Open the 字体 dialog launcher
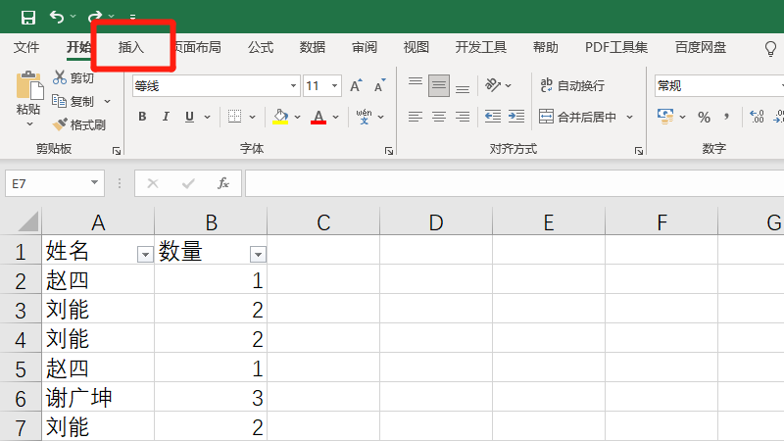The width and height of the screenshot is (784, 441). [x=389, y=151]
